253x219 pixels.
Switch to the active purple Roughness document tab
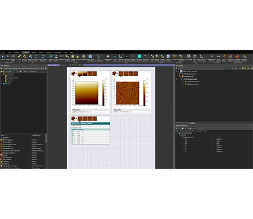[54, 65]
